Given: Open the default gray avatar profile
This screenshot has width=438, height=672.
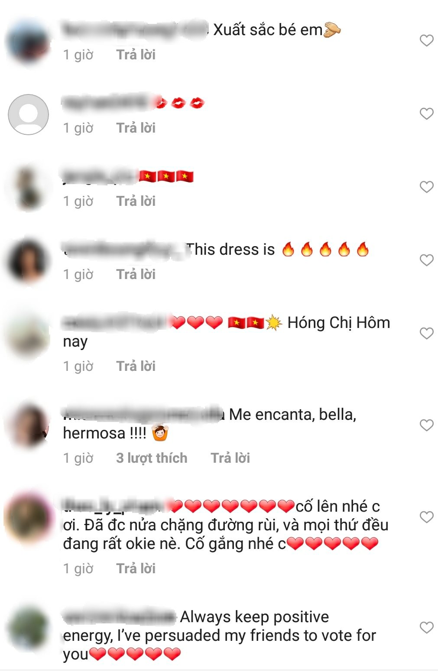Looking at the screenshot, I should [28, 114].
